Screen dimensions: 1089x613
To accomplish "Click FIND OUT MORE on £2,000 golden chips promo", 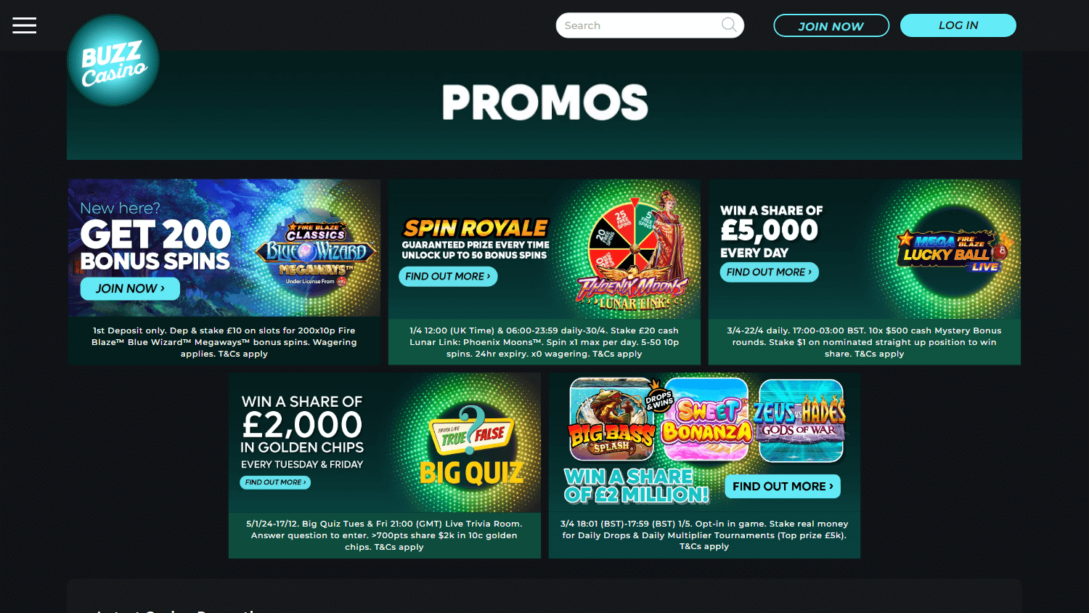I will point(275,482).
